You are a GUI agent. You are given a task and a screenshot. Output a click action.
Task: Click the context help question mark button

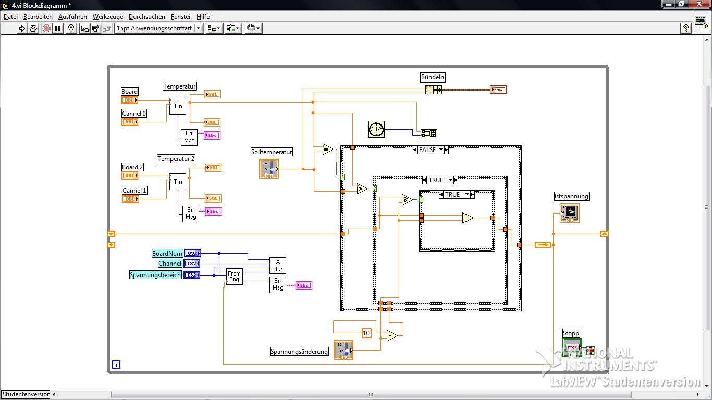pyautogui.click(x=686, y=28)
